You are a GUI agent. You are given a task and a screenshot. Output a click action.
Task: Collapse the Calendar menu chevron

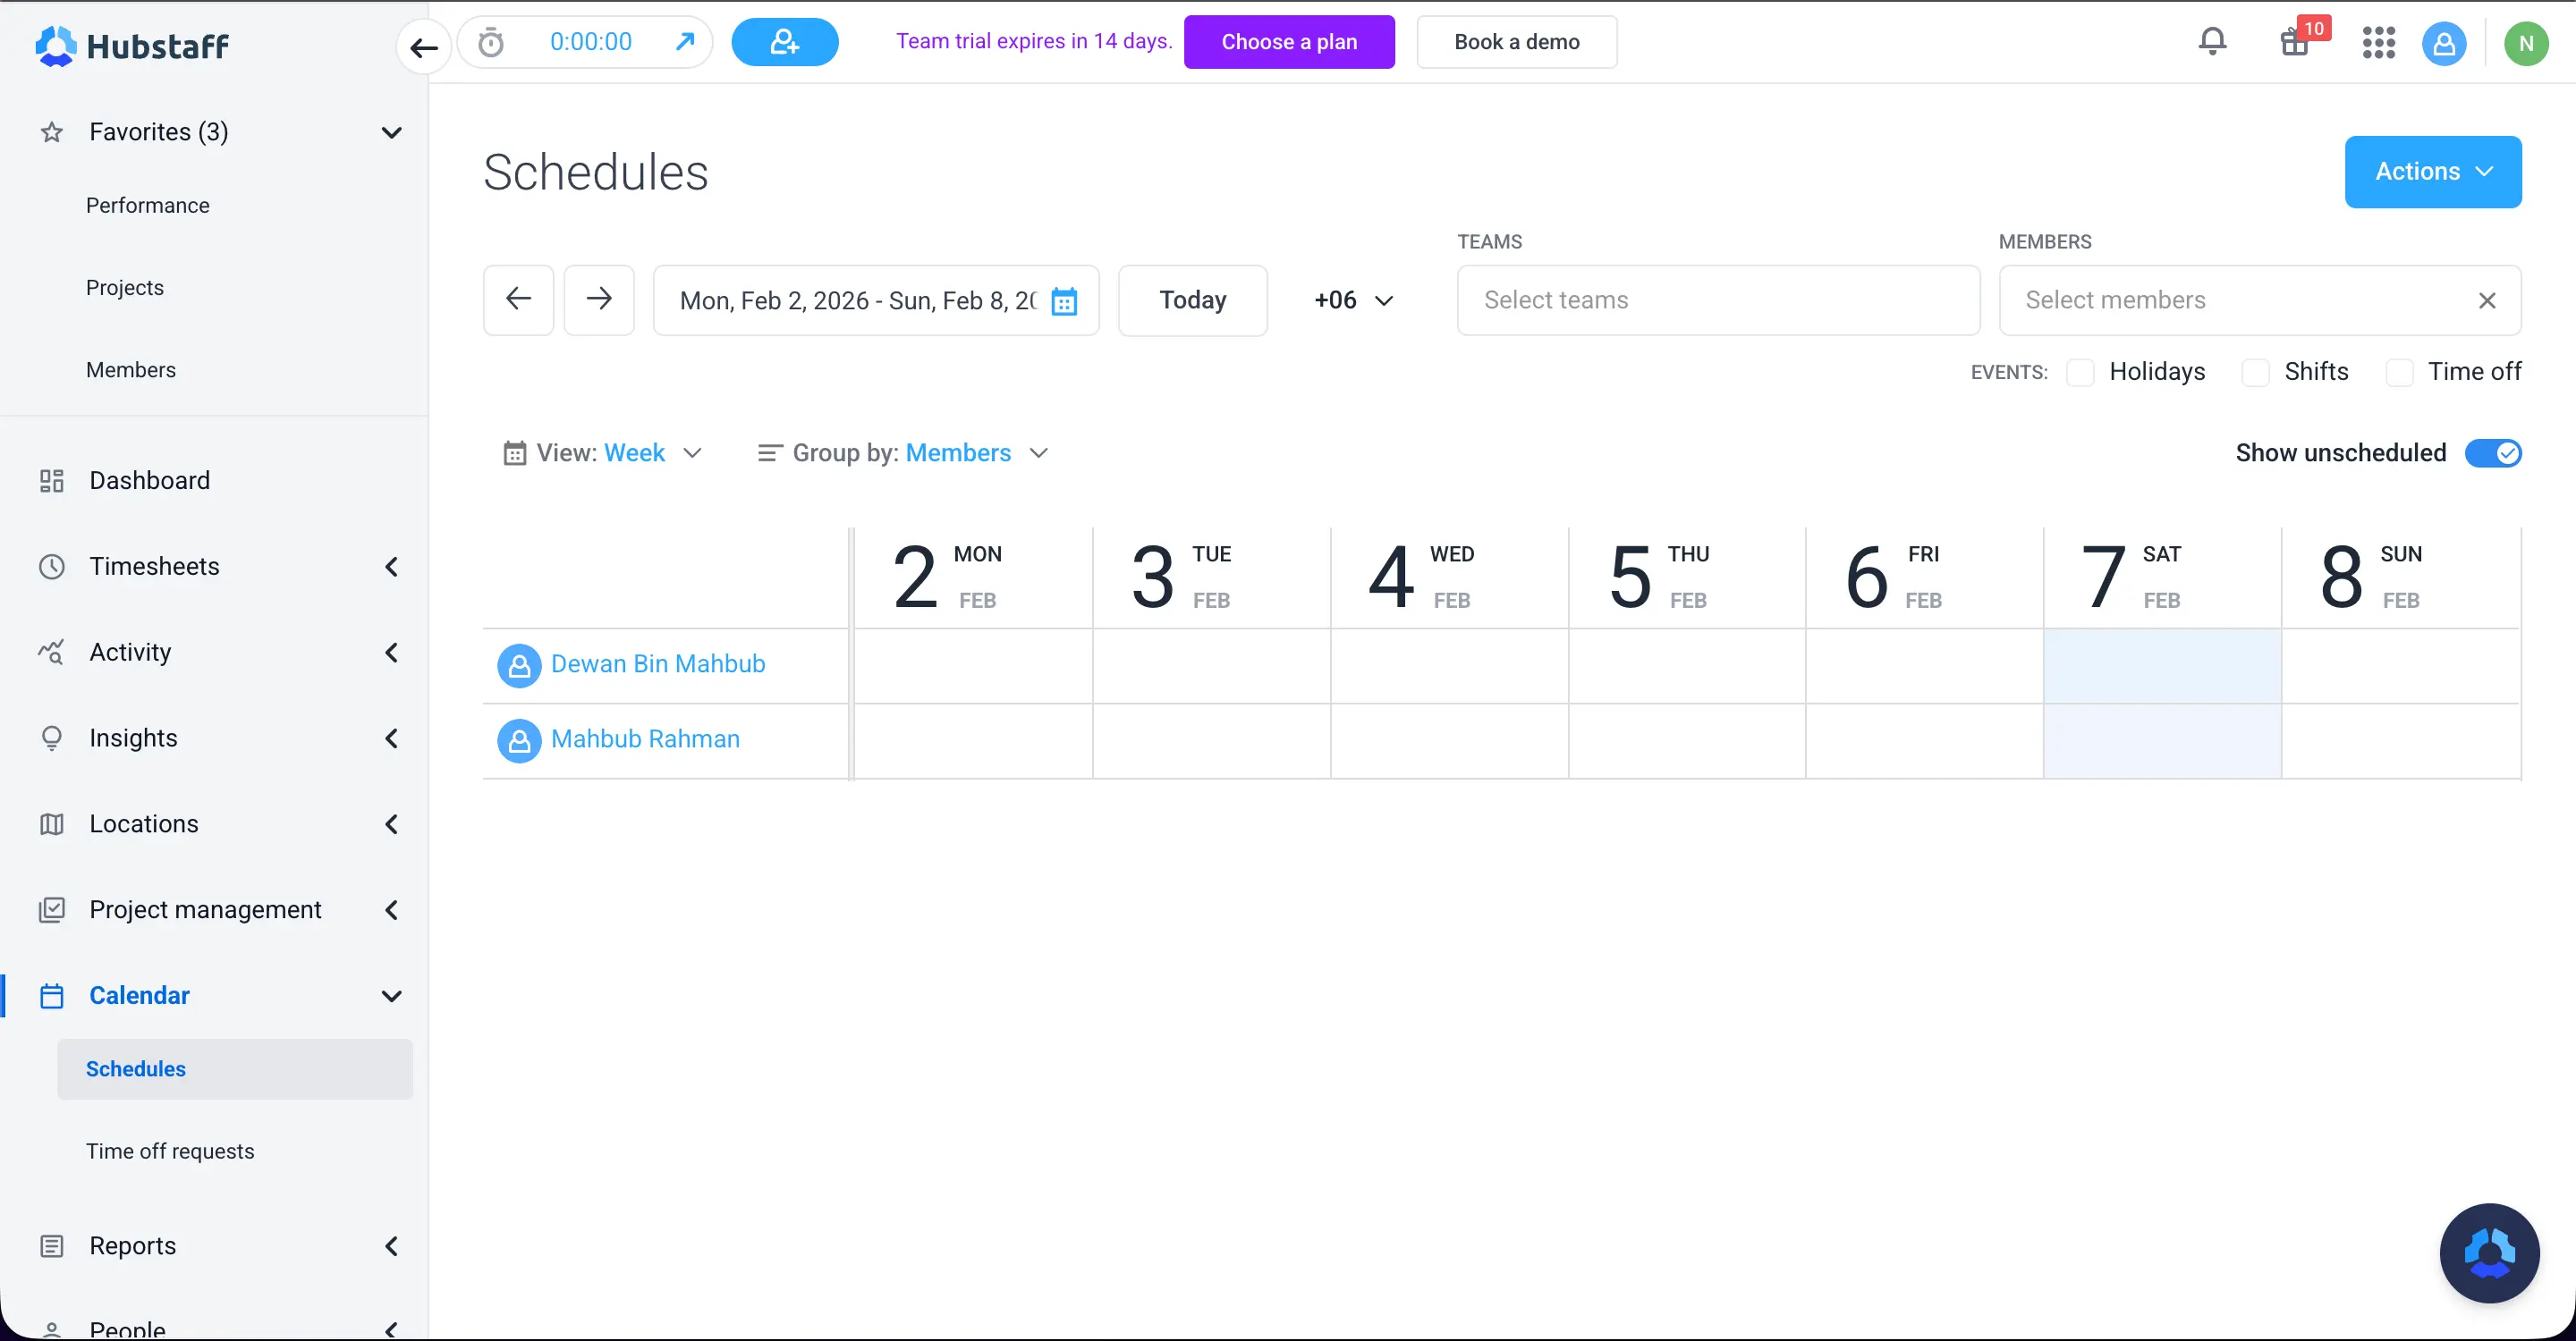(392, 995)
